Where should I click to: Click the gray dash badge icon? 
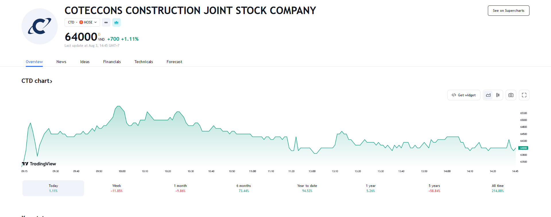[x=106, y=22]
